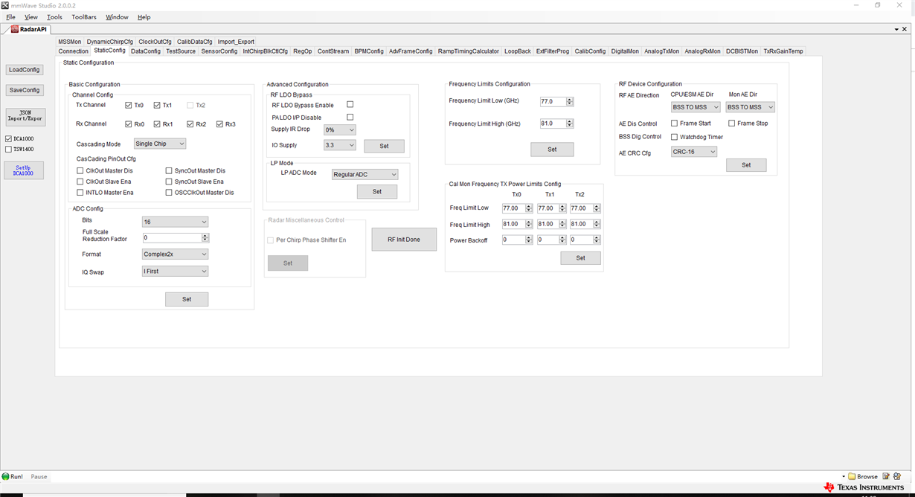
Task: Check ClkOut Master Dis option
Action: (80, 171)
